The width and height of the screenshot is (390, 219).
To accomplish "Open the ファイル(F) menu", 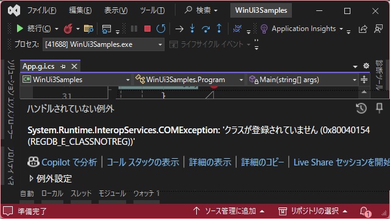I will (42, 10).
